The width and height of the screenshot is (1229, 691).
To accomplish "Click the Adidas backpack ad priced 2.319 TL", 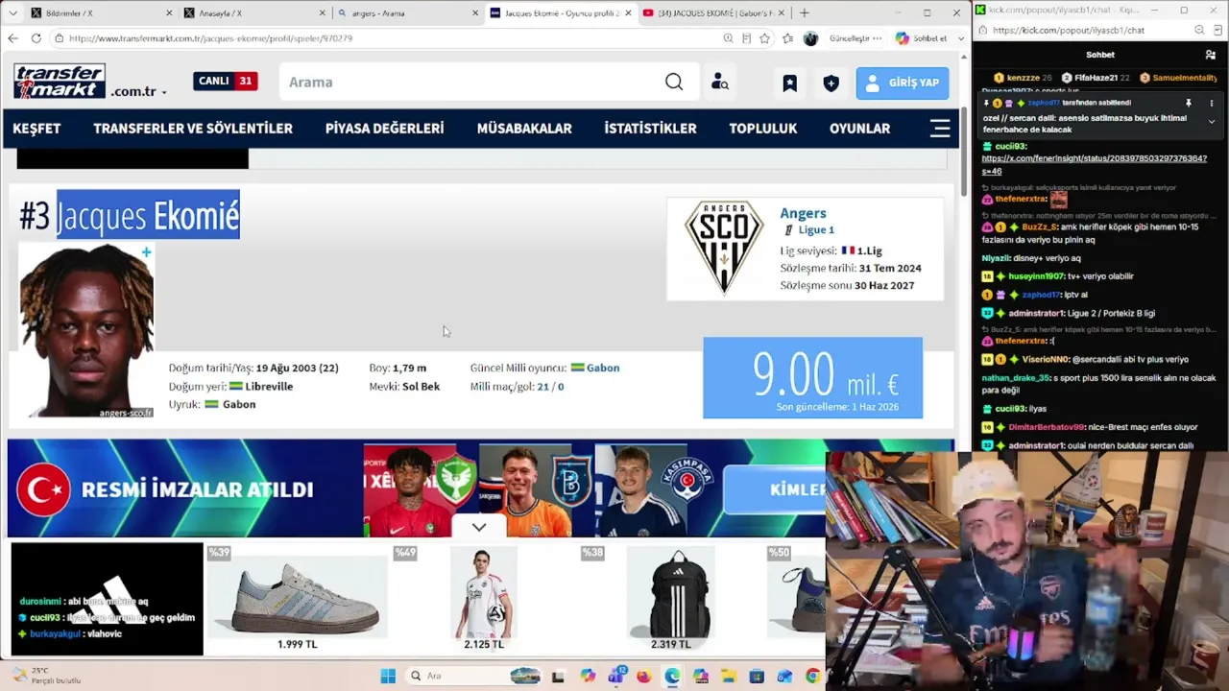I will tap(670, 599).
